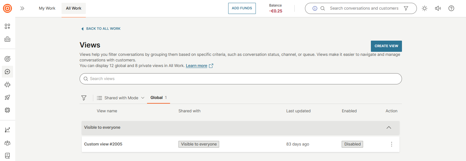466x161 pixels.
Task: Click the Search views input field
Action: point(241,79)
